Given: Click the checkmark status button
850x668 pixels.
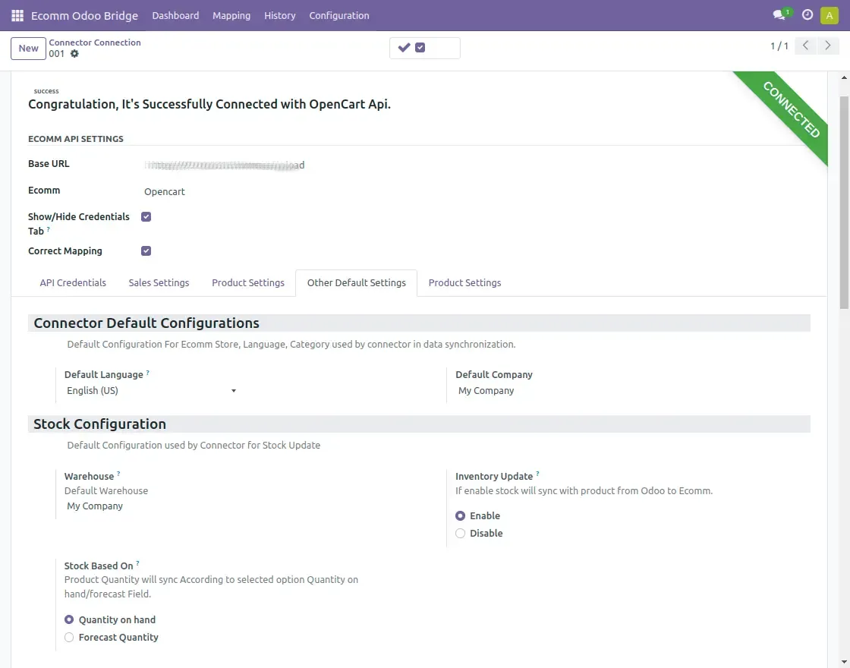Looking at the screenshot, I should [405, 48].
